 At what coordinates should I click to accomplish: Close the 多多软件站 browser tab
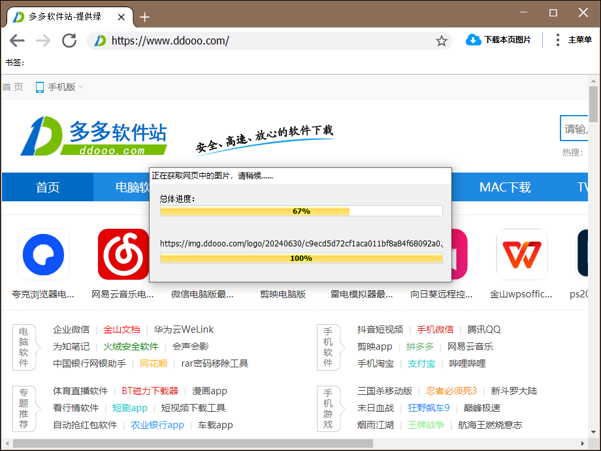tap(121, 17)
